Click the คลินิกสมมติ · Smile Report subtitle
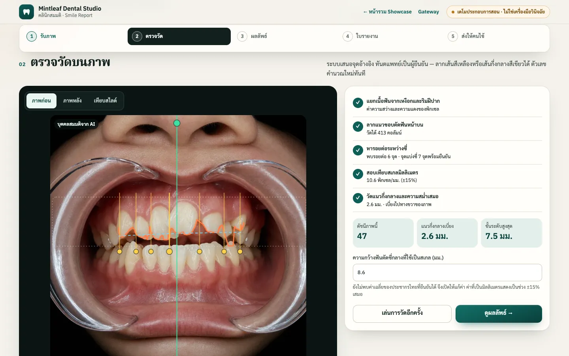Image resolution: width=569 pixels, height=356 pixels. pyautogui.click(x=65, y=15)
